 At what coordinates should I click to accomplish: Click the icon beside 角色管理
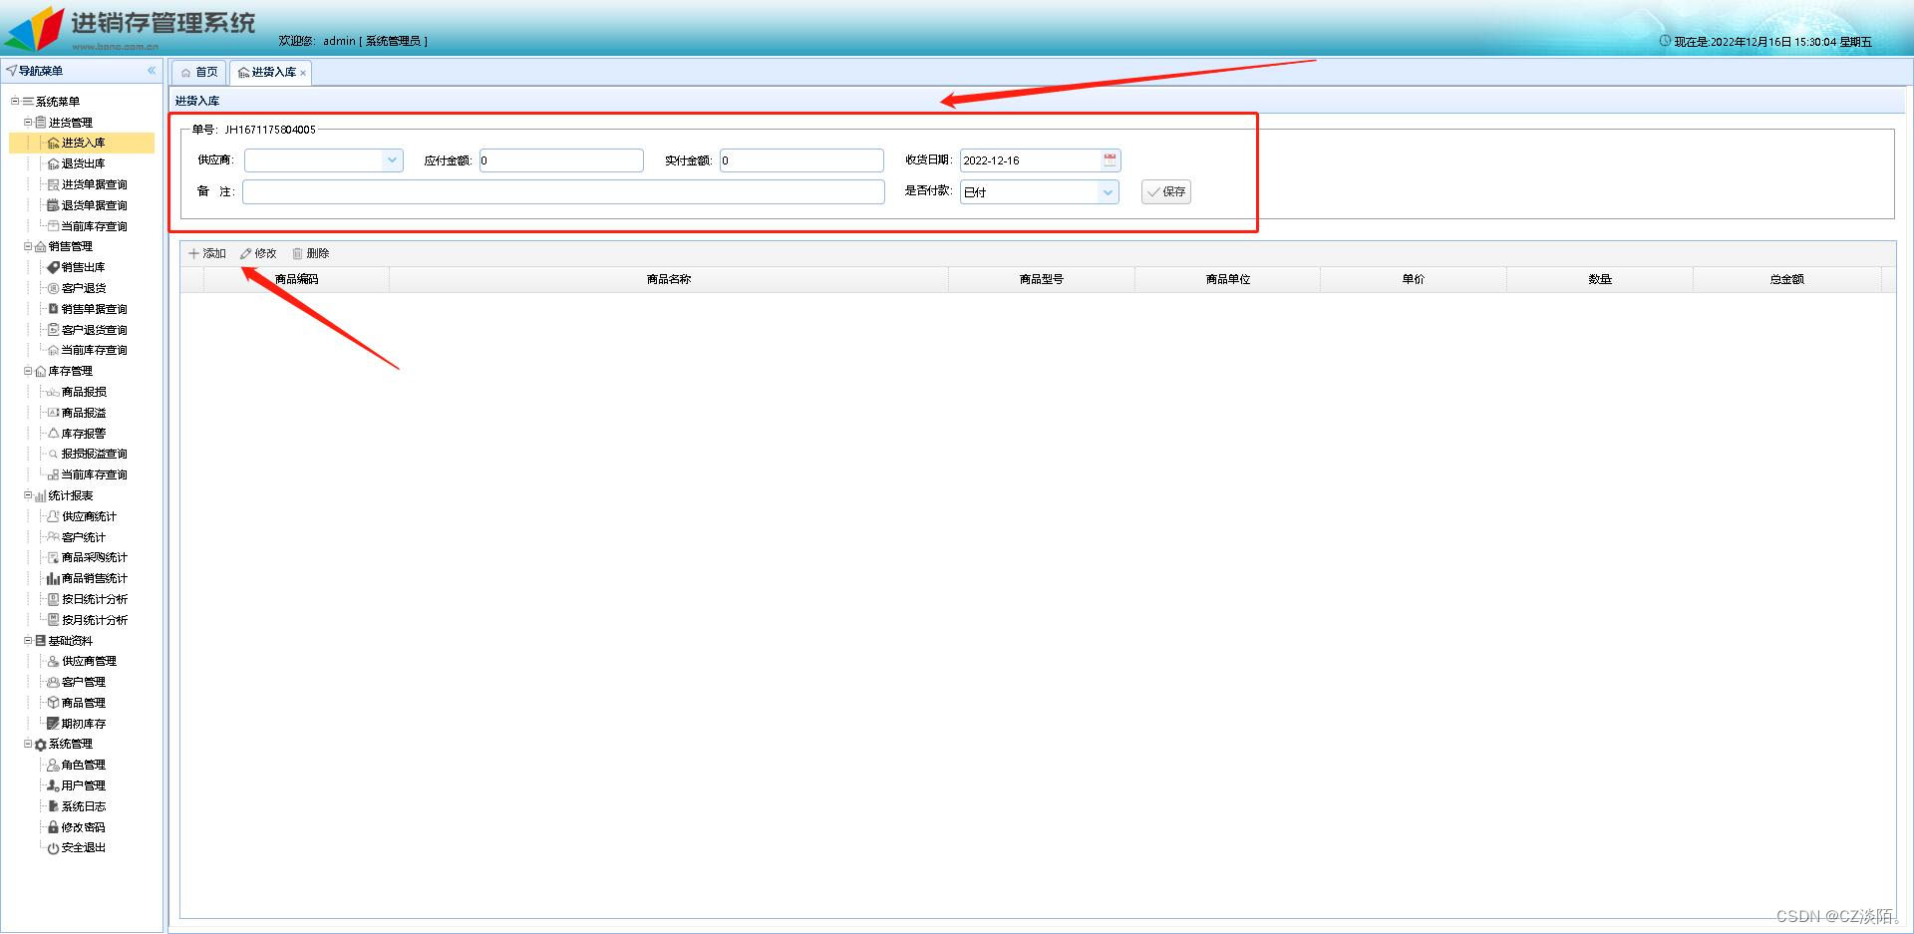click(x=54, y=765)
